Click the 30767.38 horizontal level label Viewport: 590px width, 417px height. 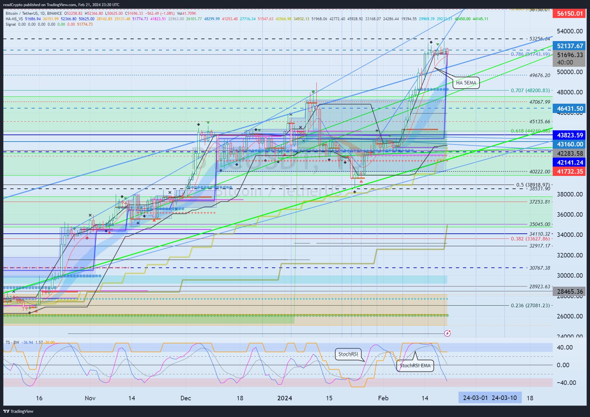coord(540,268)
